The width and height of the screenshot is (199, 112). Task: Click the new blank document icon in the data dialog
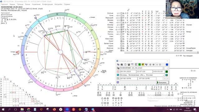coord(125,64)
